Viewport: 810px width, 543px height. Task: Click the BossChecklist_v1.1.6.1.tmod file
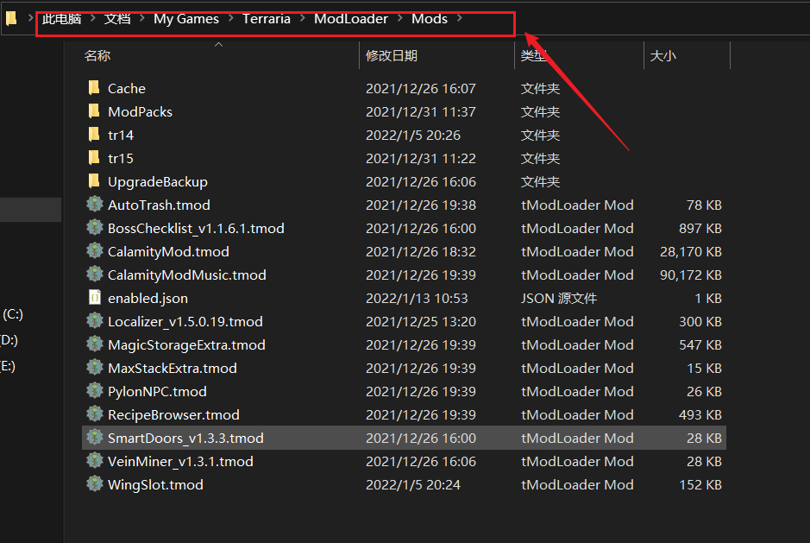pos(196,228)
